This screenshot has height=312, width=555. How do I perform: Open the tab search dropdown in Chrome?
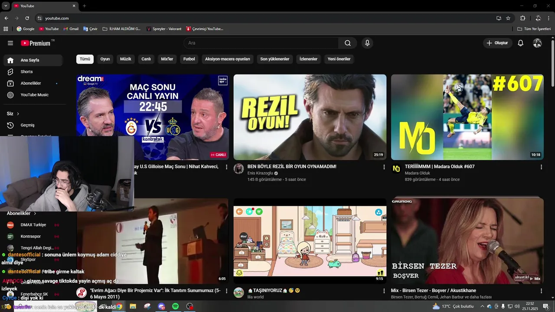pyautogui.click(x=6, y=6)
